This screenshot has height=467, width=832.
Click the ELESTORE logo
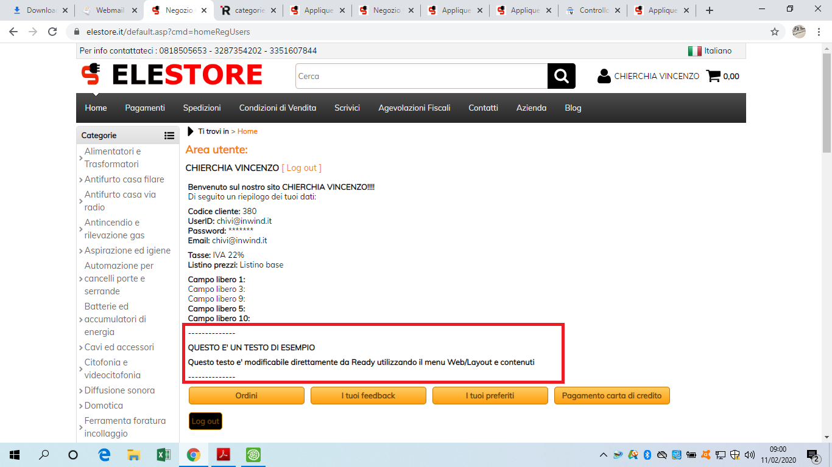coord(172,75)
